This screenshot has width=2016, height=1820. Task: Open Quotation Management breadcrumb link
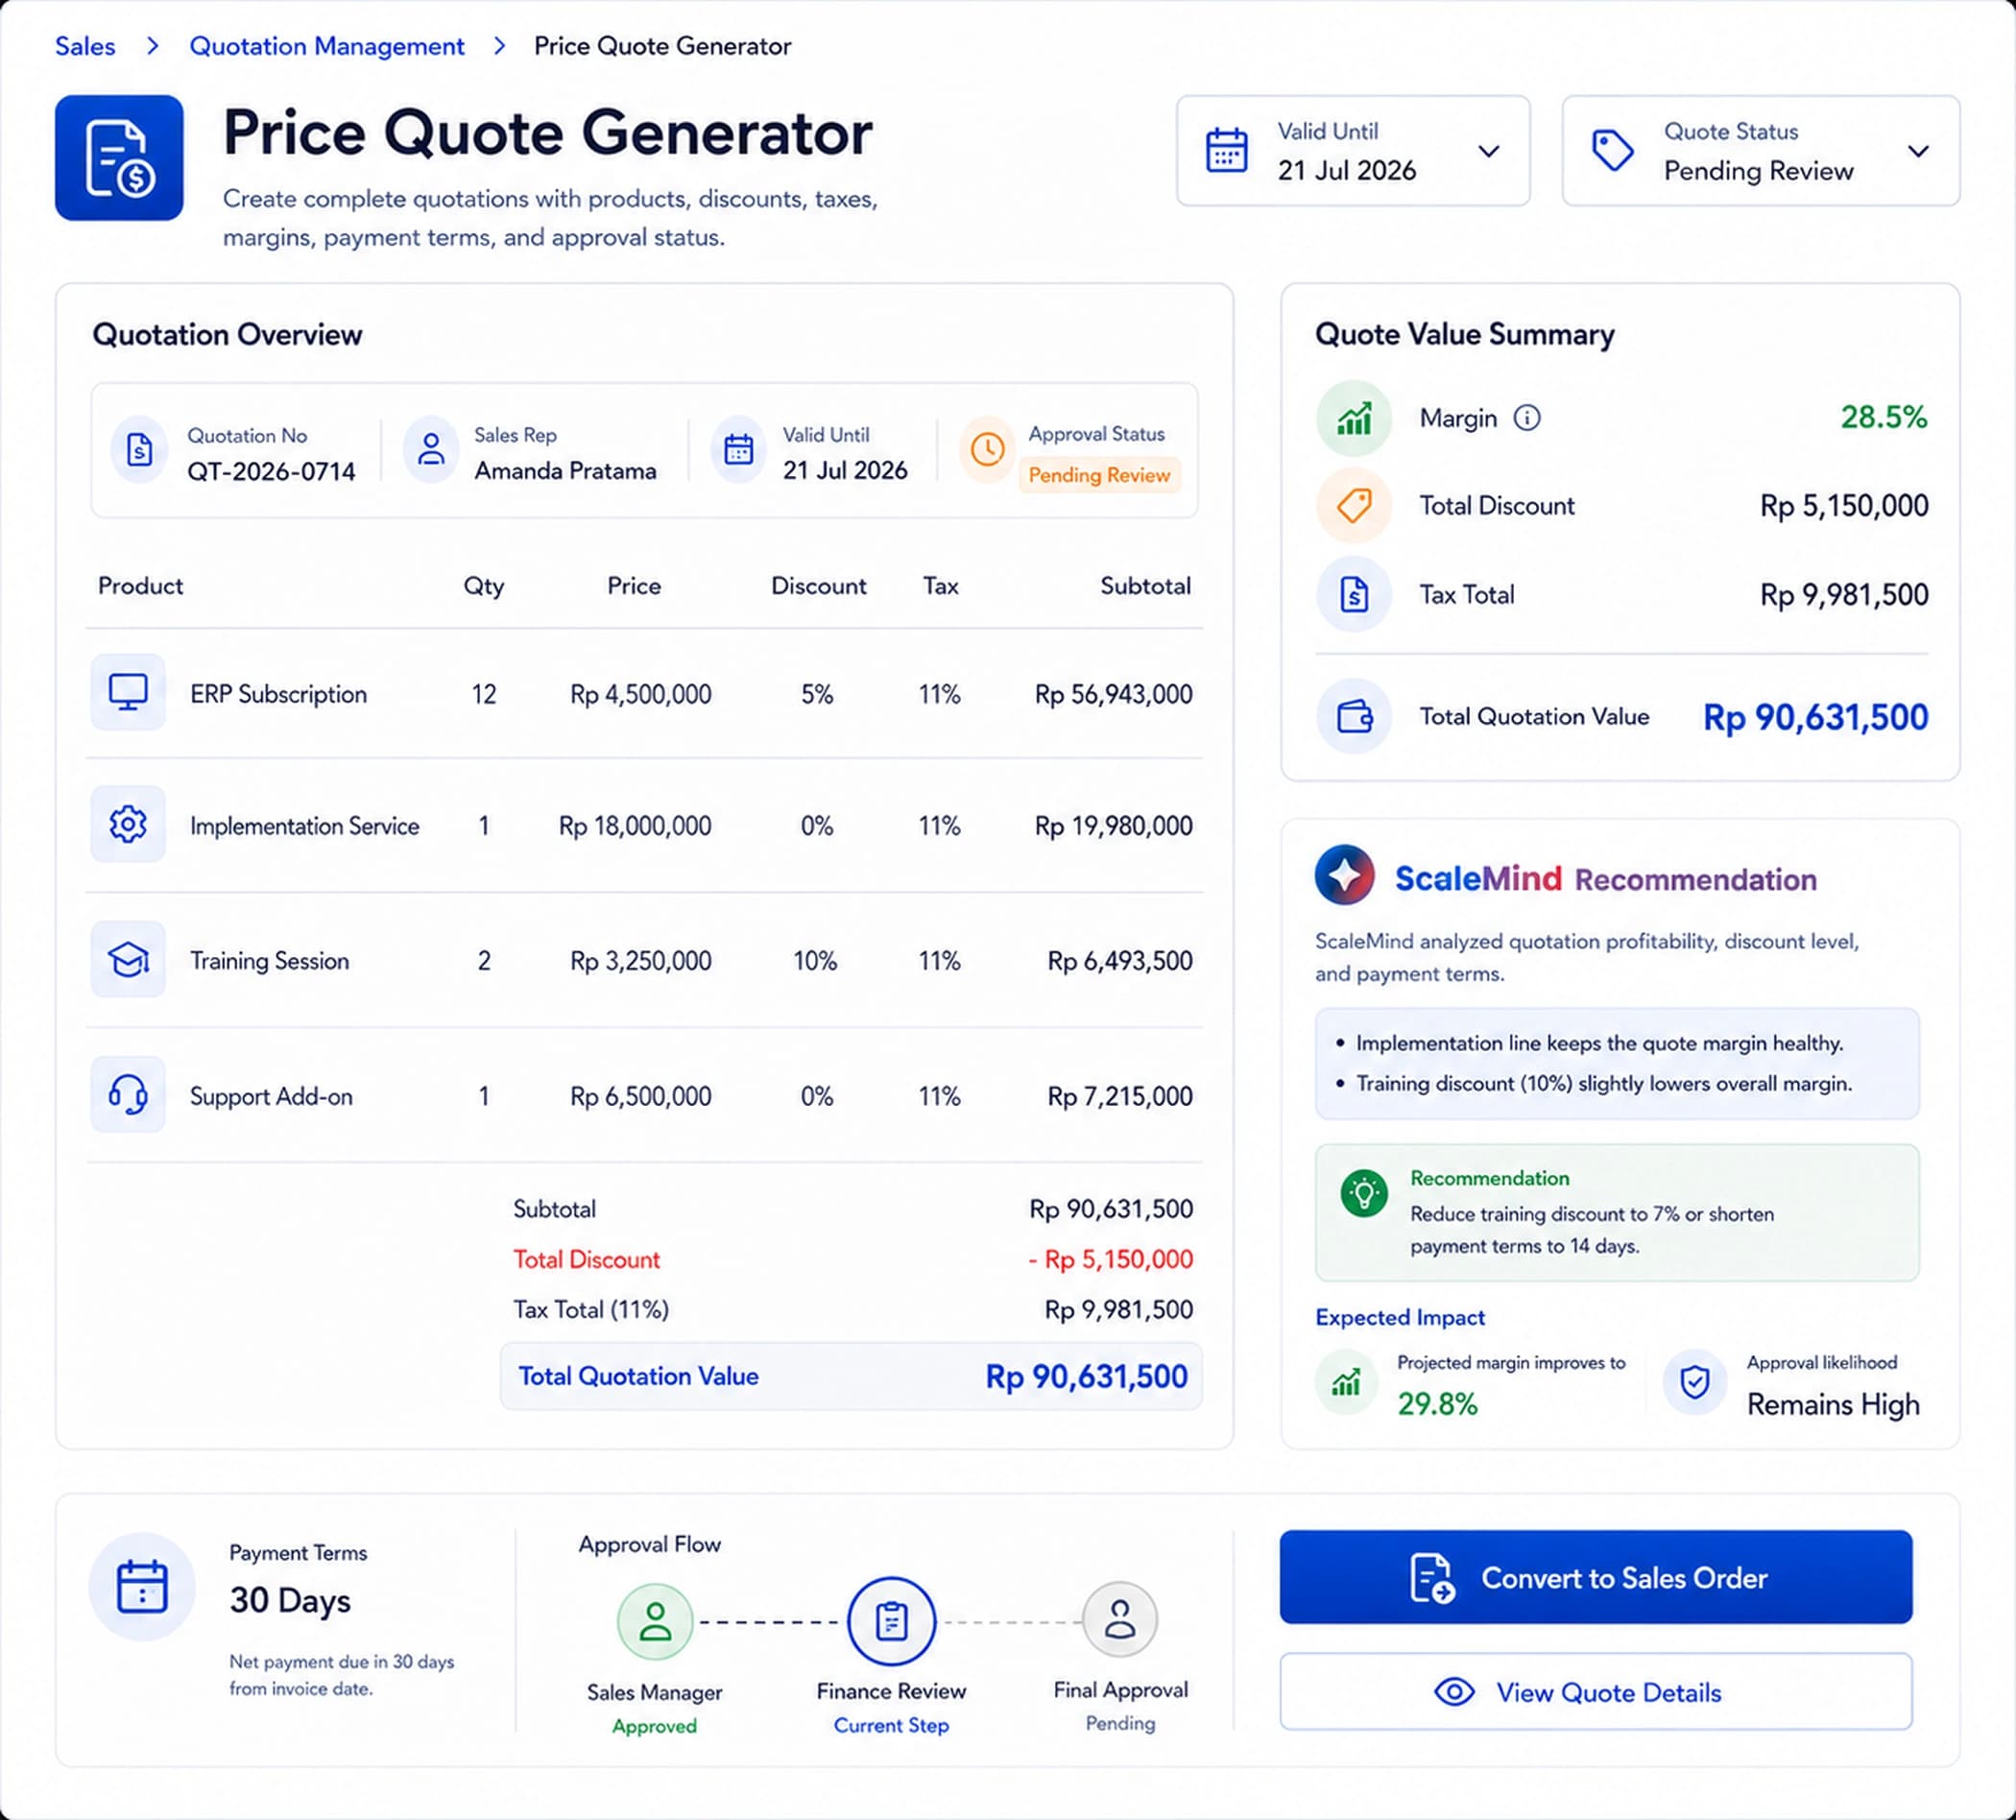pyautogui.click(x=327, y=46)
